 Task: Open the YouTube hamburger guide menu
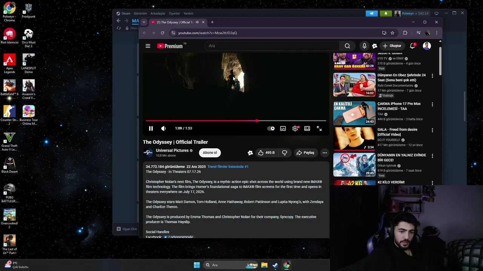click(x=148, y=46)
